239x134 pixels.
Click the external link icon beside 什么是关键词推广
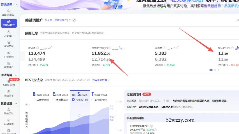tap(74, 20)
